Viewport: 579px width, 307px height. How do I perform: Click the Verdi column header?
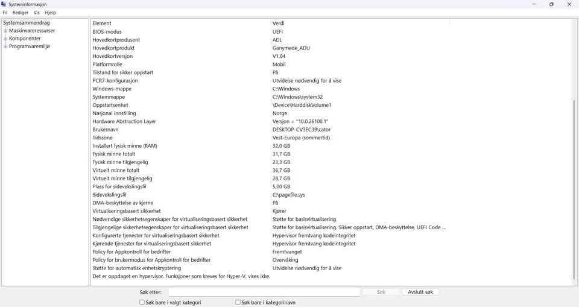[x=361, y=24]
